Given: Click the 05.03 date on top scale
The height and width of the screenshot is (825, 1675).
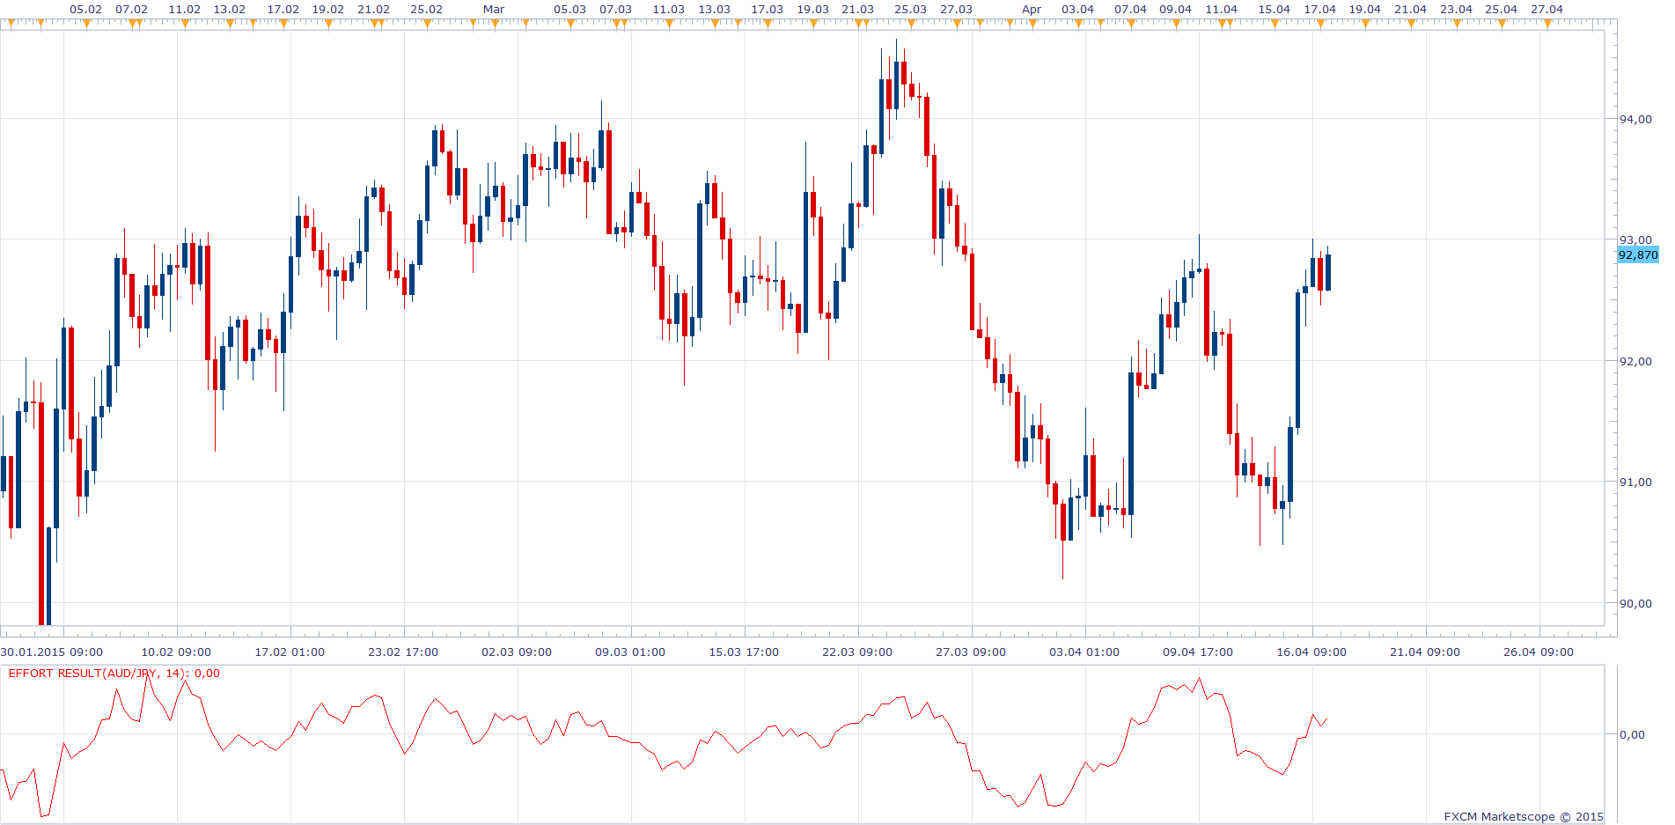Looking at the screenshot, I should (x=570, y=10).
